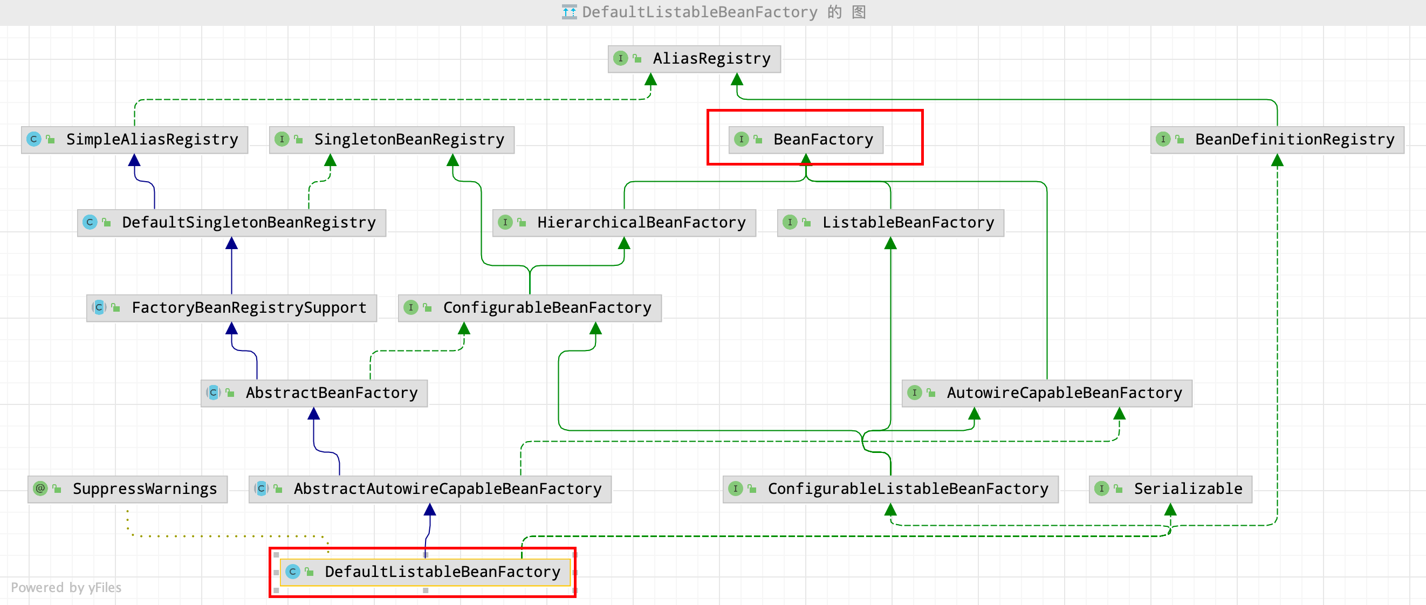
Task: Select the AliasRegistry interface node
Action: tap(694, 59)
